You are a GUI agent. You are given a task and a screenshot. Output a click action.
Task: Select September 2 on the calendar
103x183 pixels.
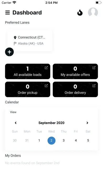51,140
